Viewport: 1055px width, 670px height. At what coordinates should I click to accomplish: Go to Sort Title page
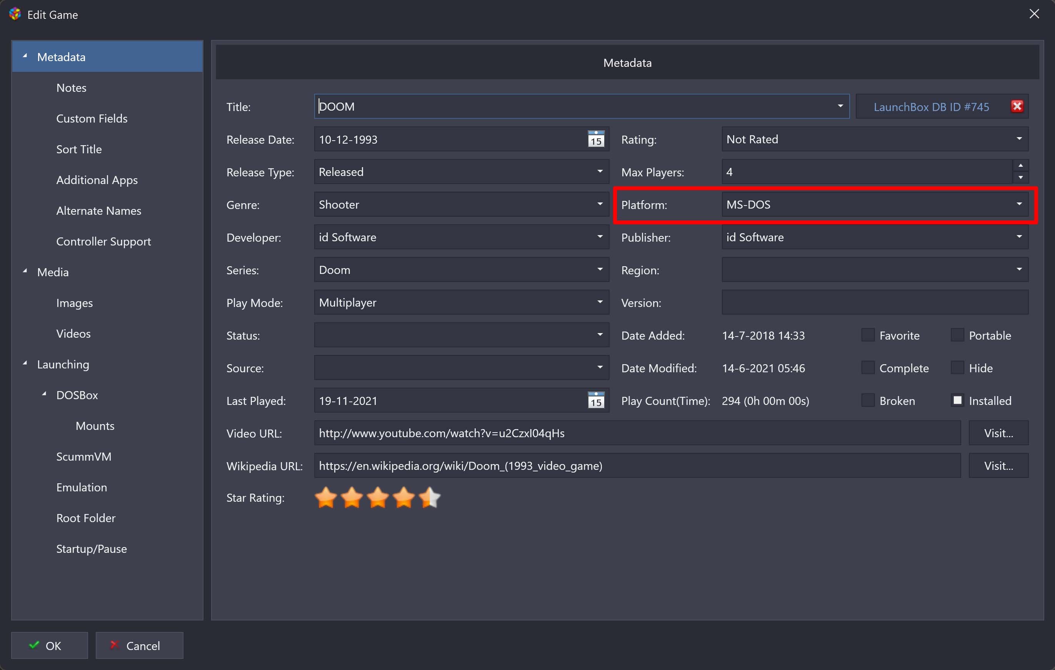click(x=79, y=149)
